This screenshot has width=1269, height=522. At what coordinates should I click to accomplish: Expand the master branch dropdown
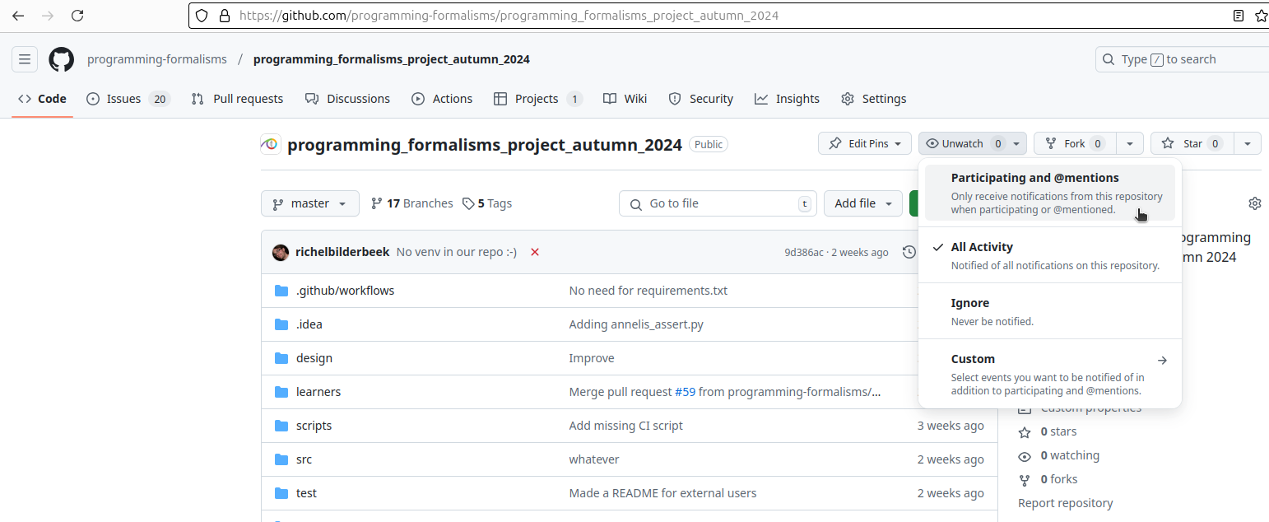point(309,203)
